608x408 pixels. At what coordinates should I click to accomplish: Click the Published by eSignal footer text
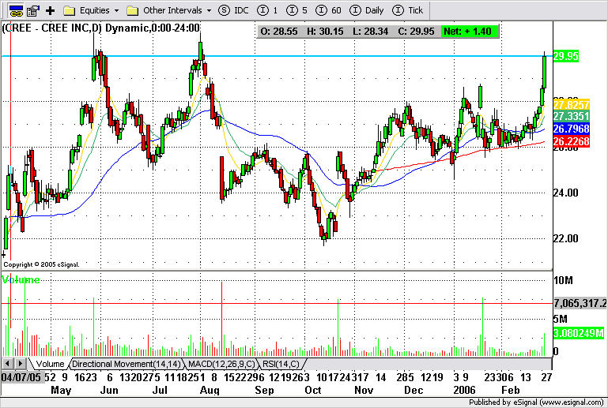pyautogui.click(x=536, y=402)
